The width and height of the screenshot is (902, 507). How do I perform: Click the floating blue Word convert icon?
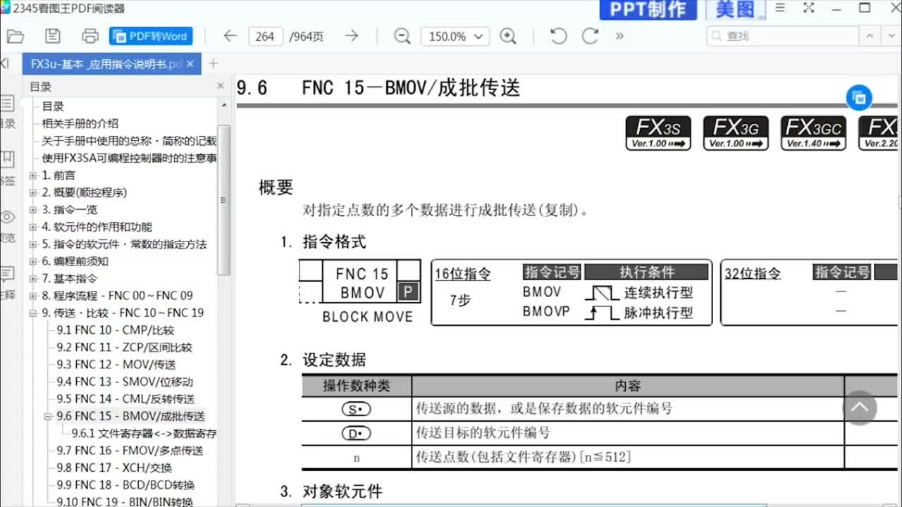pos(859,99)
